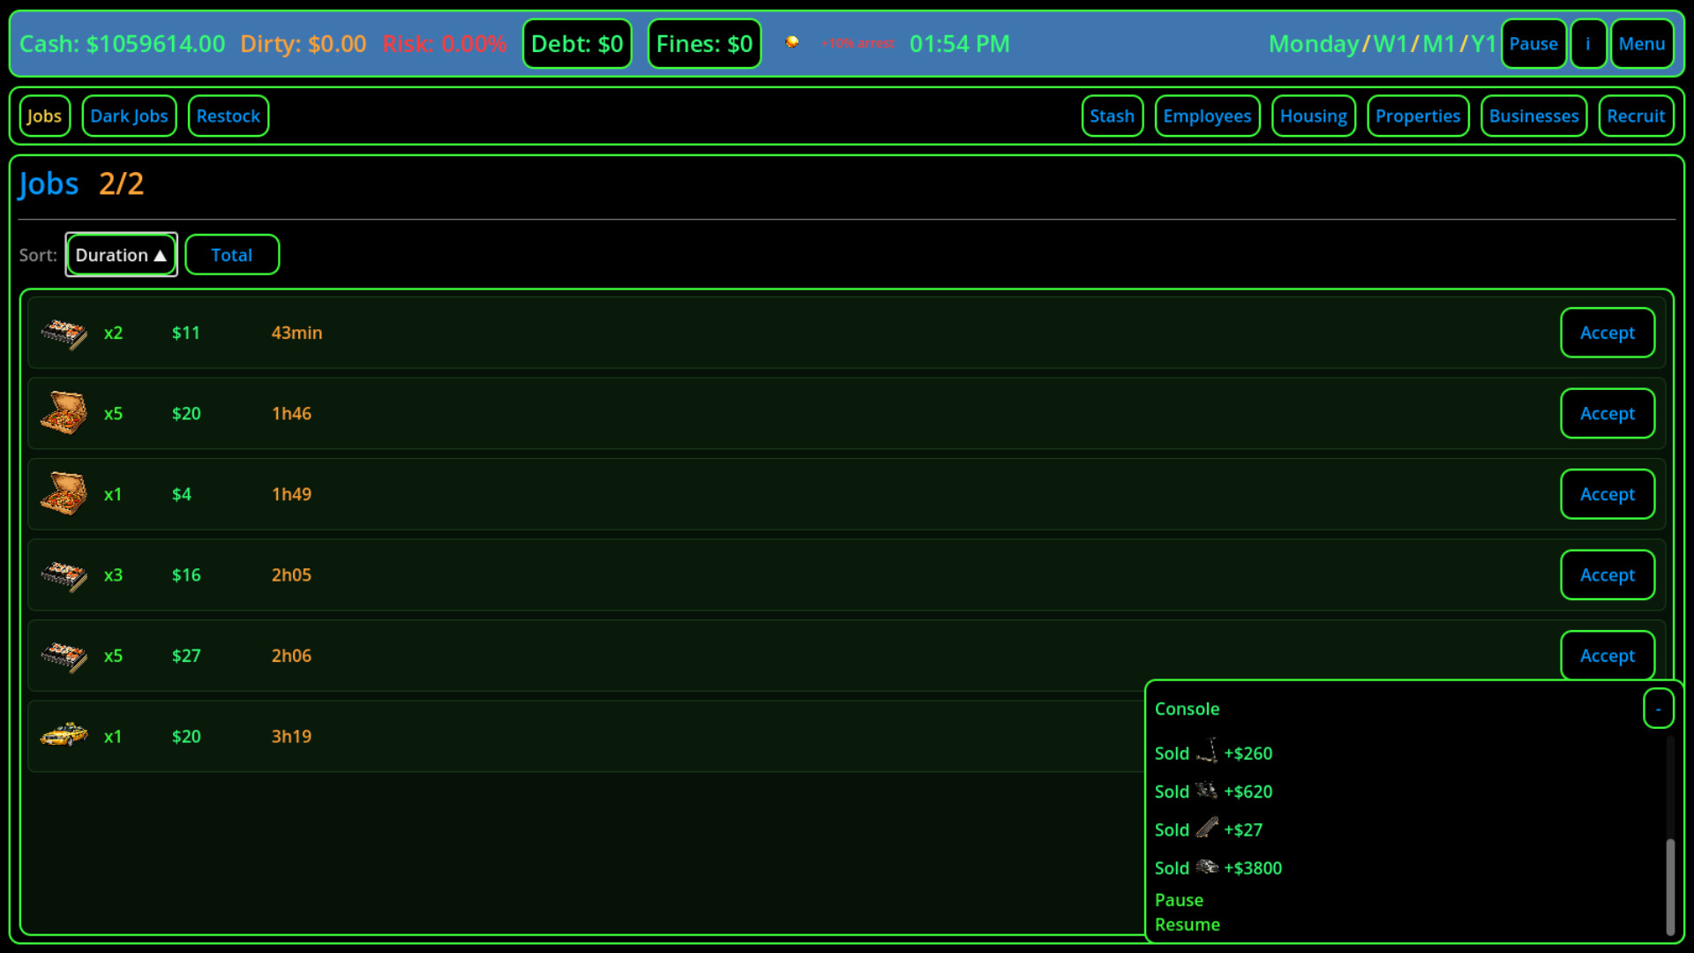
Task: Open the Duration sort selector
Action: pos(121,254)
